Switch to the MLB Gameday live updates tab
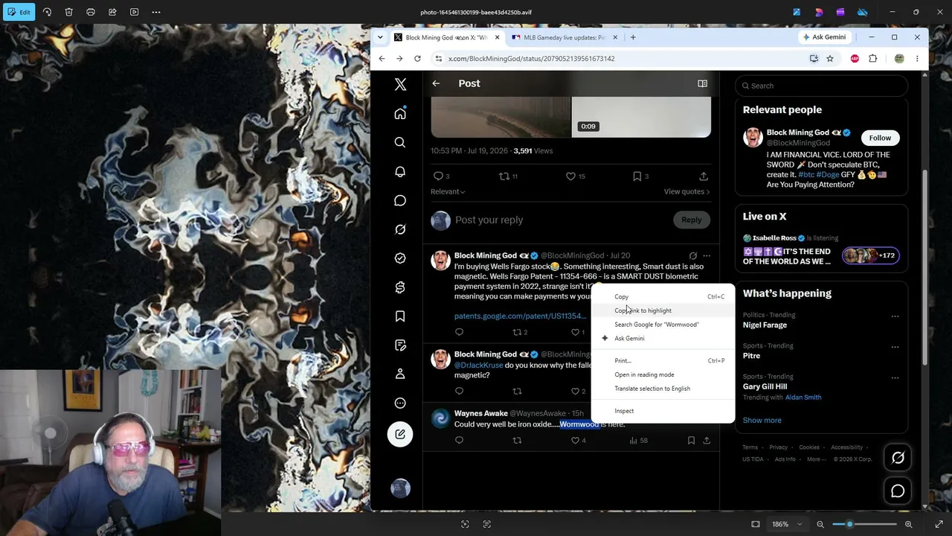Screen dimensions: 952x536 click(564, 37)
